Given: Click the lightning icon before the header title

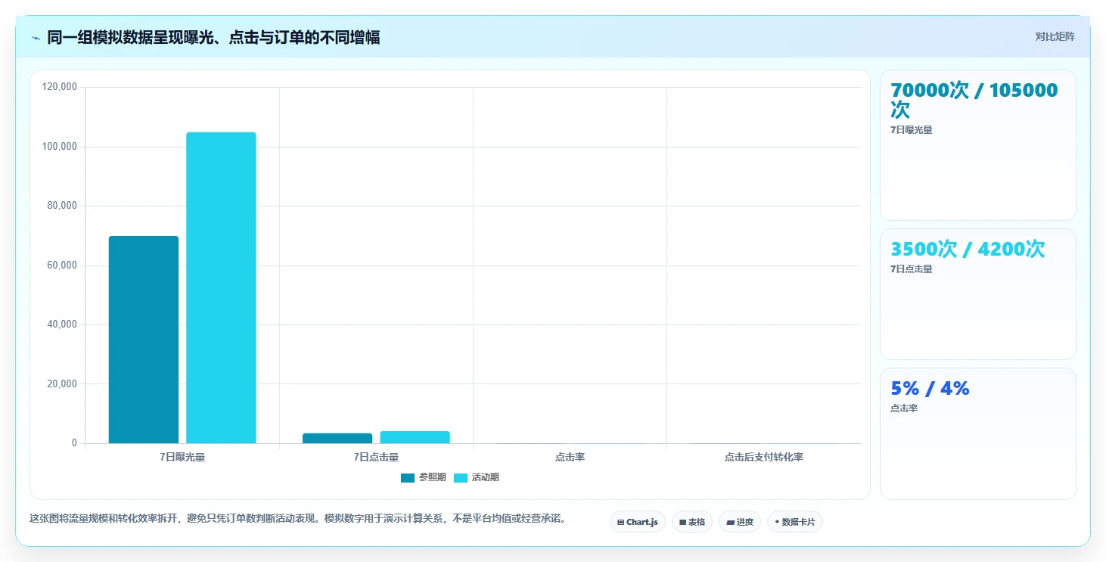Looking at the screenshot, I should (36, 38).
